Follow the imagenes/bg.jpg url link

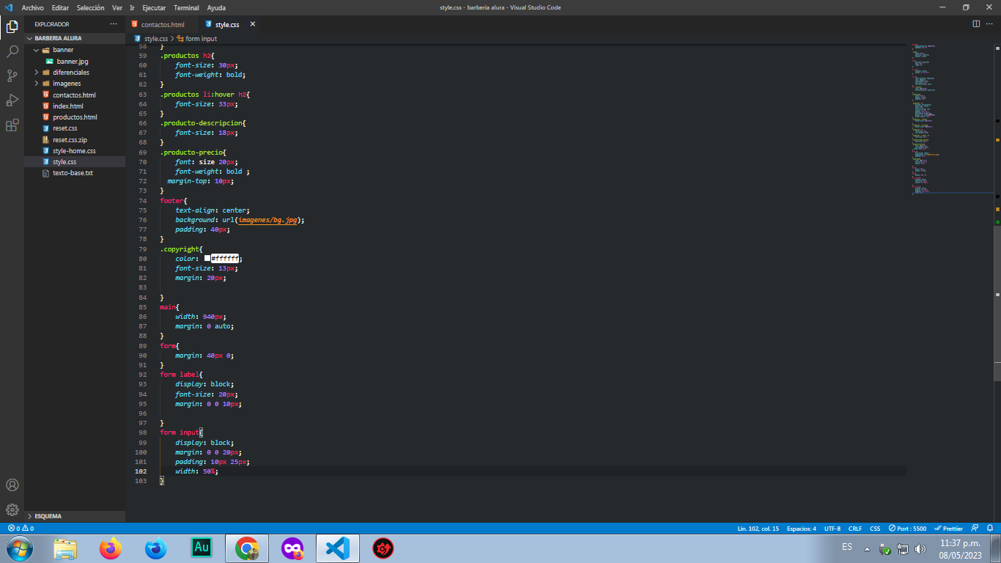pyautogui.click(x=268, y=220)
